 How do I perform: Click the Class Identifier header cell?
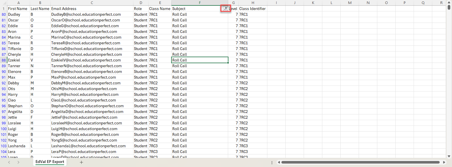(253, 9)
